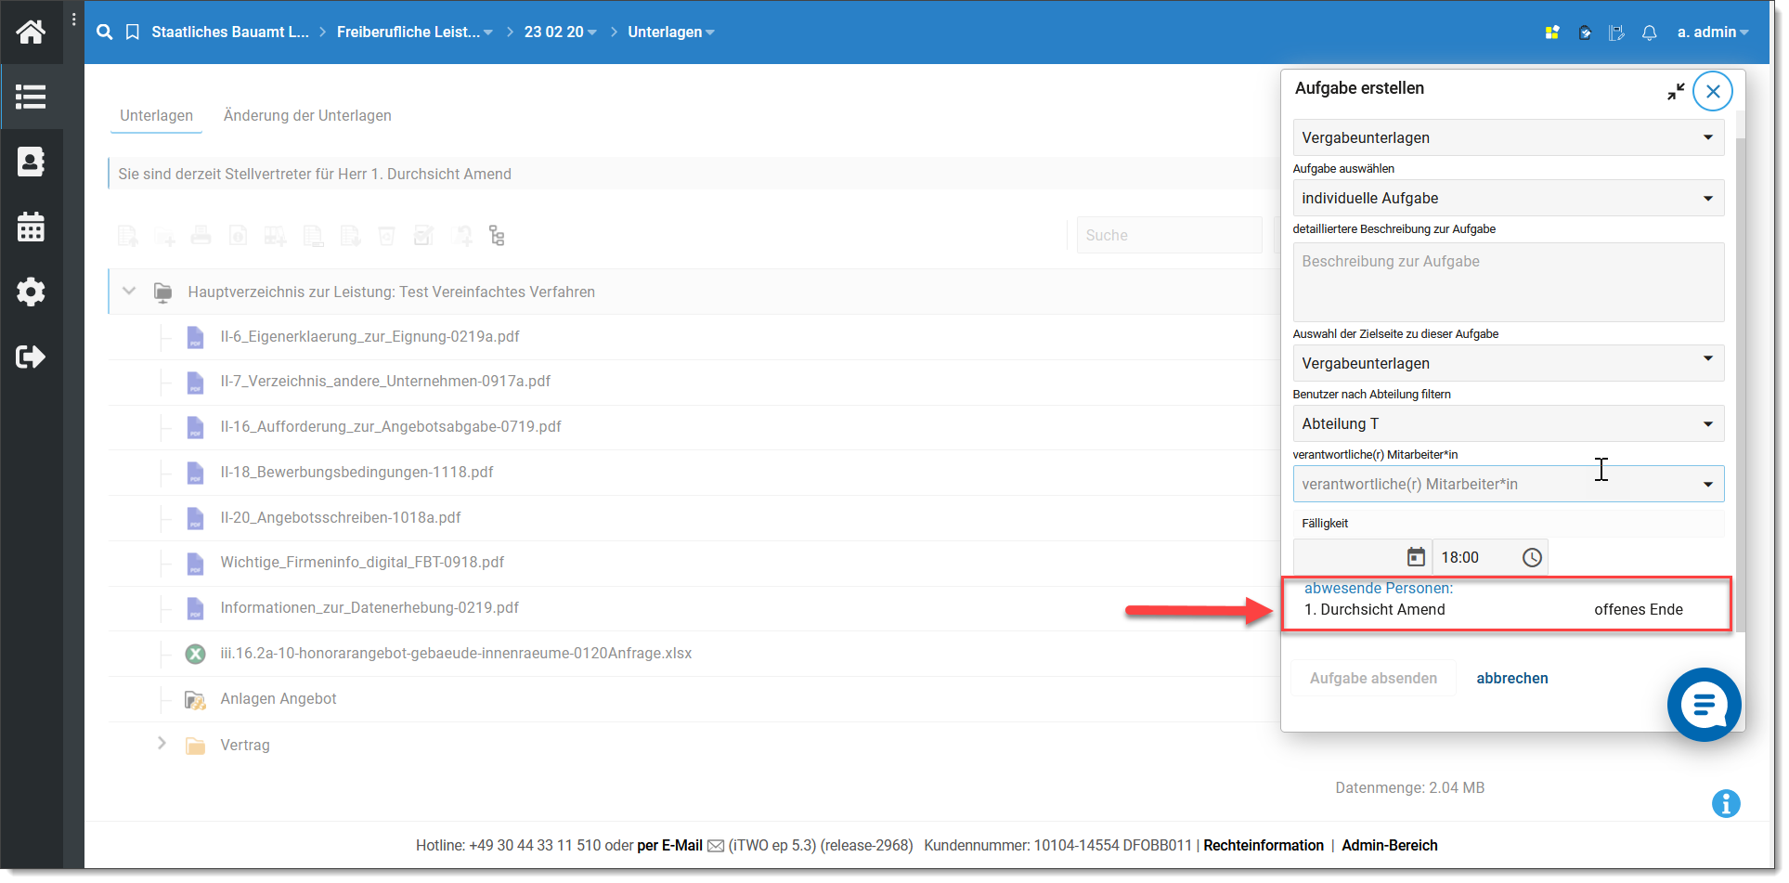Open the a. admin user menu
This screenshot has width=1789, height=883.
[x=1713, y=32]
